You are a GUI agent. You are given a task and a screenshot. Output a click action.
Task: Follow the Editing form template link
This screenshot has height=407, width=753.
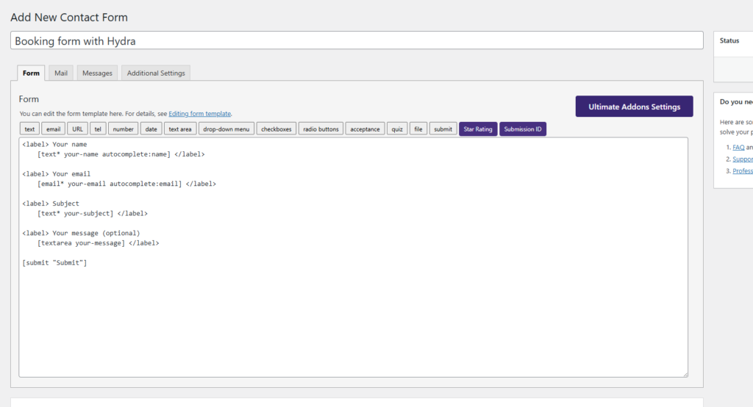click(200, 114)
